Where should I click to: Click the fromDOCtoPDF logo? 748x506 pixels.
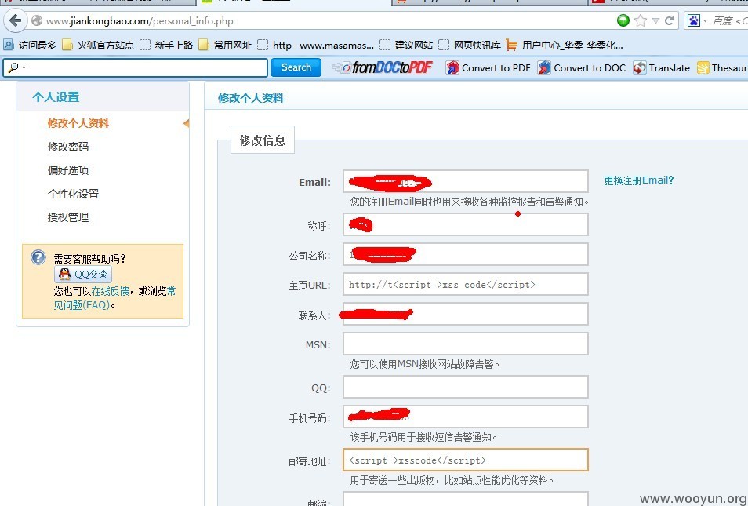[383, 67]
